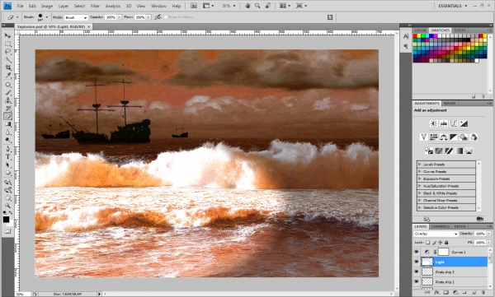Open the layer blend mode Overlay dropdown
The image size is (495, 297).
(436, 234)
